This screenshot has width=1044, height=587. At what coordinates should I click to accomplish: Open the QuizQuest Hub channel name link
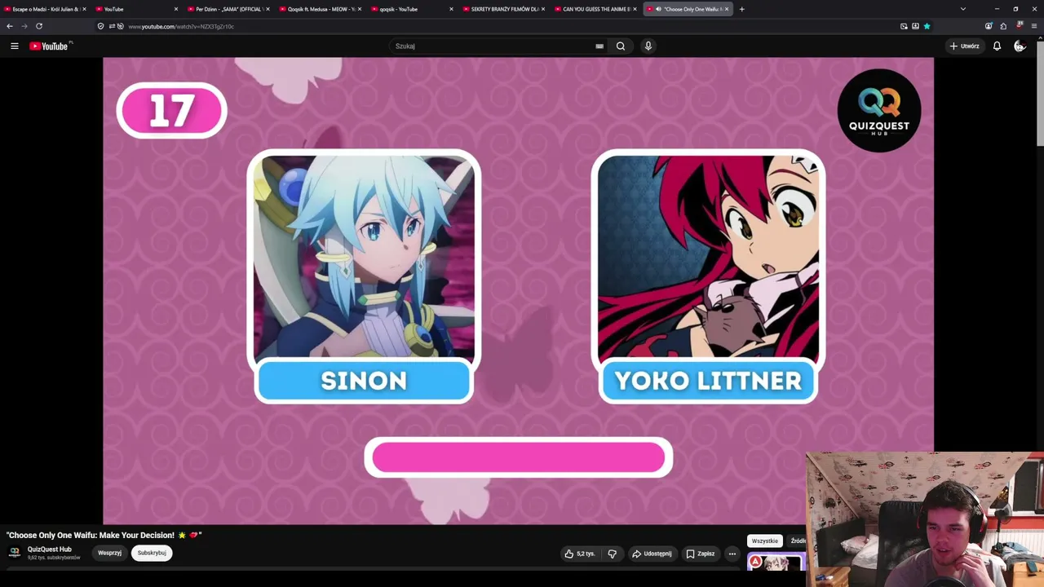coord(50,549)
